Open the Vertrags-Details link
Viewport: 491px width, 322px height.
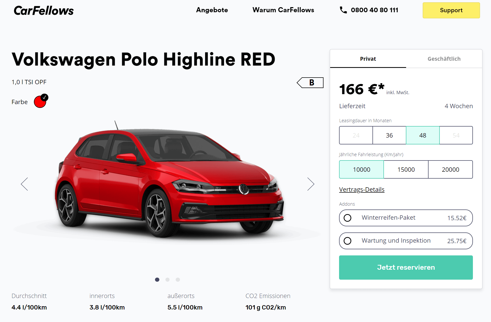[362, 190]
